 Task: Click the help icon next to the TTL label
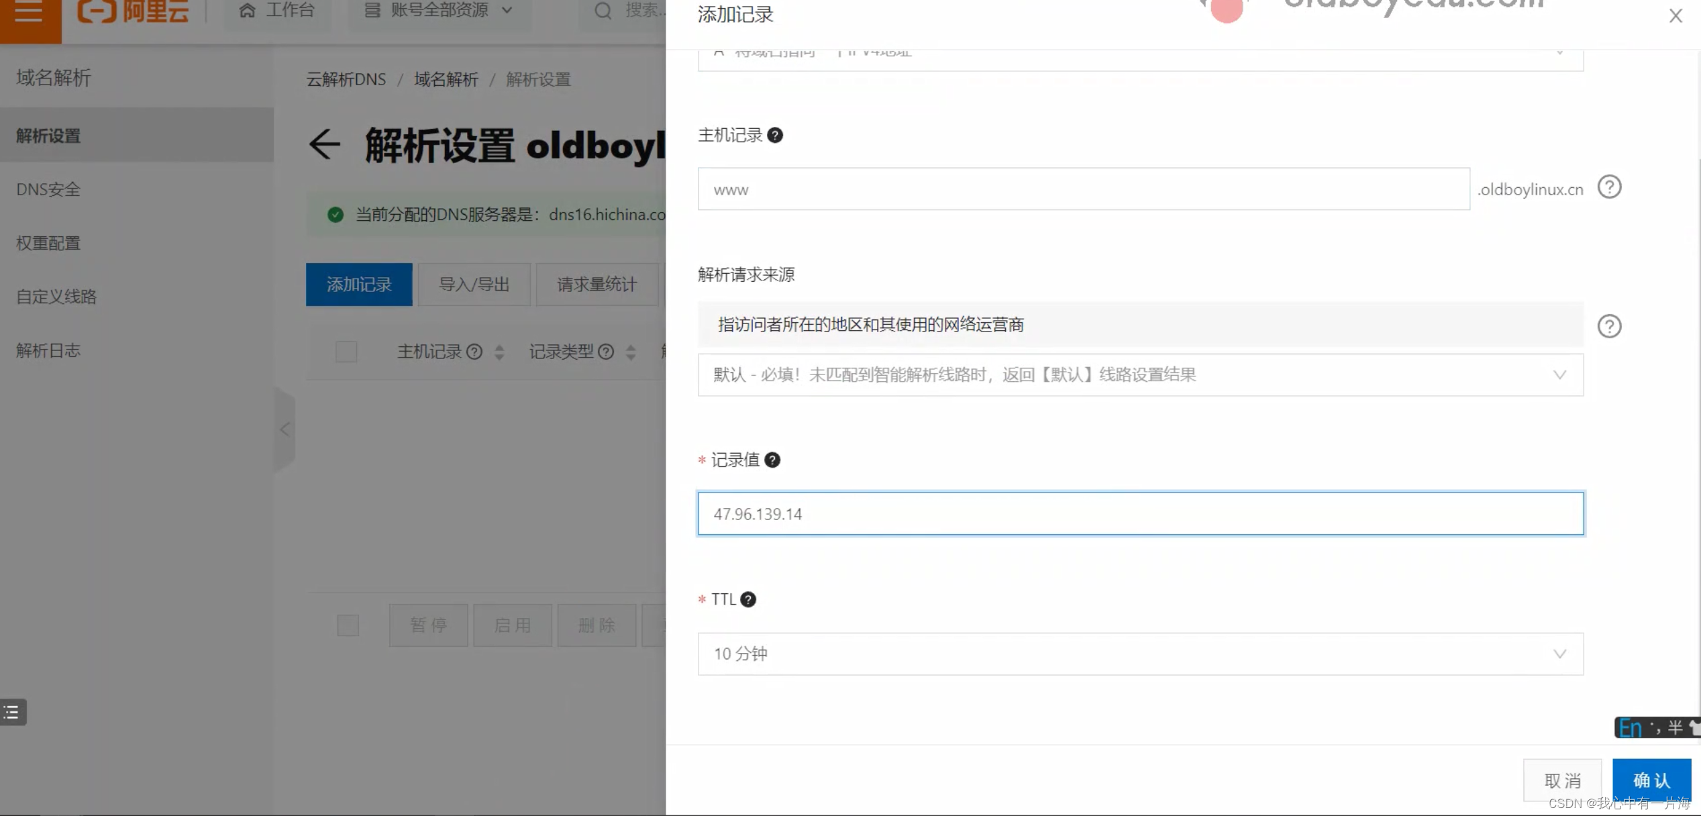(748, 600)
